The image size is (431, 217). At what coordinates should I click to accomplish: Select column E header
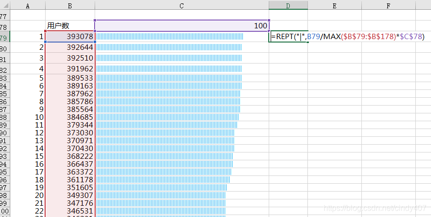[x=334, y=6]
